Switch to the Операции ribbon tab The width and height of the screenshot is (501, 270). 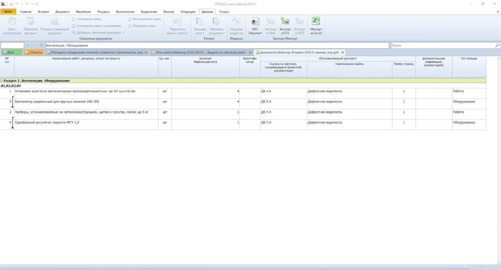(x=188, y=12)
